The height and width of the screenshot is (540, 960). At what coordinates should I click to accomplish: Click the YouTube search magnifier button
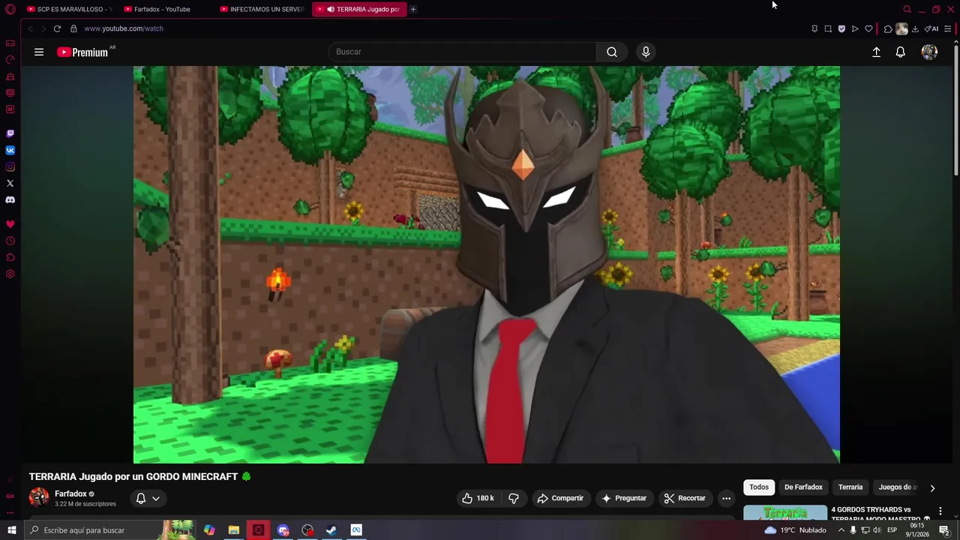click(612, 52)
